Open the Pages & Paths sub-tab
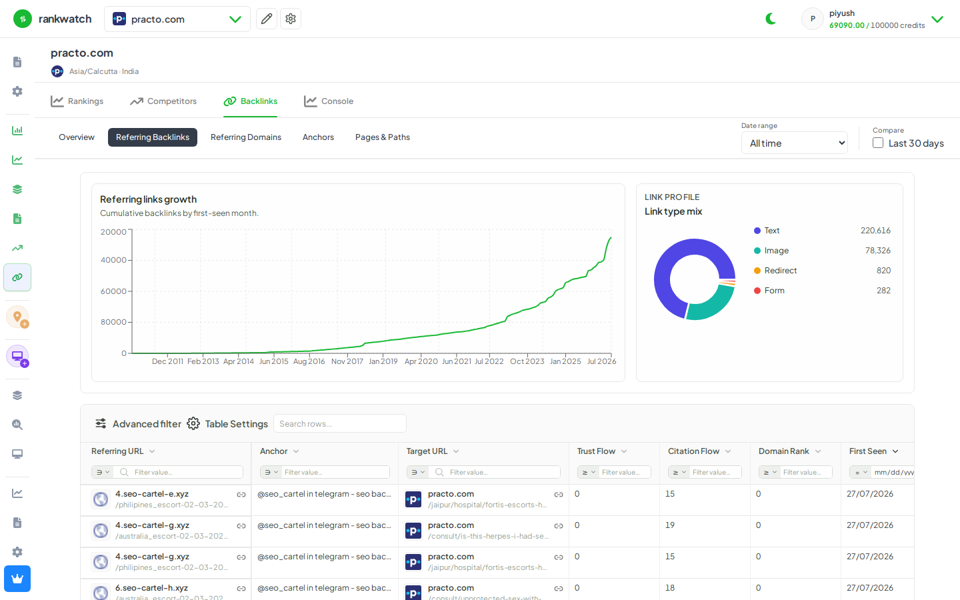 [x=383, y=137]
